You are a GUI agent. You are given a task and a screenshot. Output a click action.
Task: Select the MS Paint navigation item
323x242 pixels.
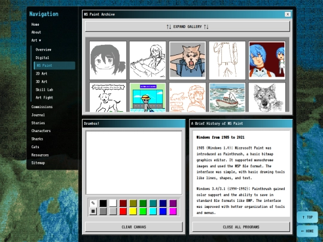54,66
